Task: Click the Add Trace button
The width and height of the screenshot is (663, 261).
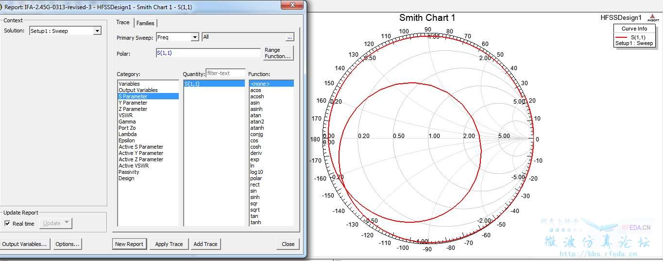Action: tap(205, 244)
